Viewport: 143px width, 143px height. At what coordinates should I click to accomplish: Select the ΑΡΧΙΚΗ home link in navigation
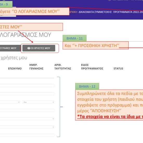tap(73, 12)
